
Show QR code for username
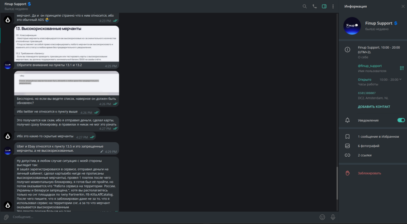(x=402, y=68)
